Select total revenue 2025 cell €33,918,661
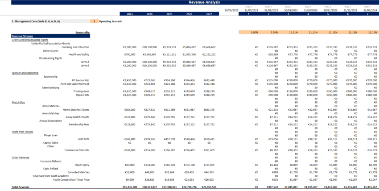Screen dimensions: 379x191 click(169, 187)
